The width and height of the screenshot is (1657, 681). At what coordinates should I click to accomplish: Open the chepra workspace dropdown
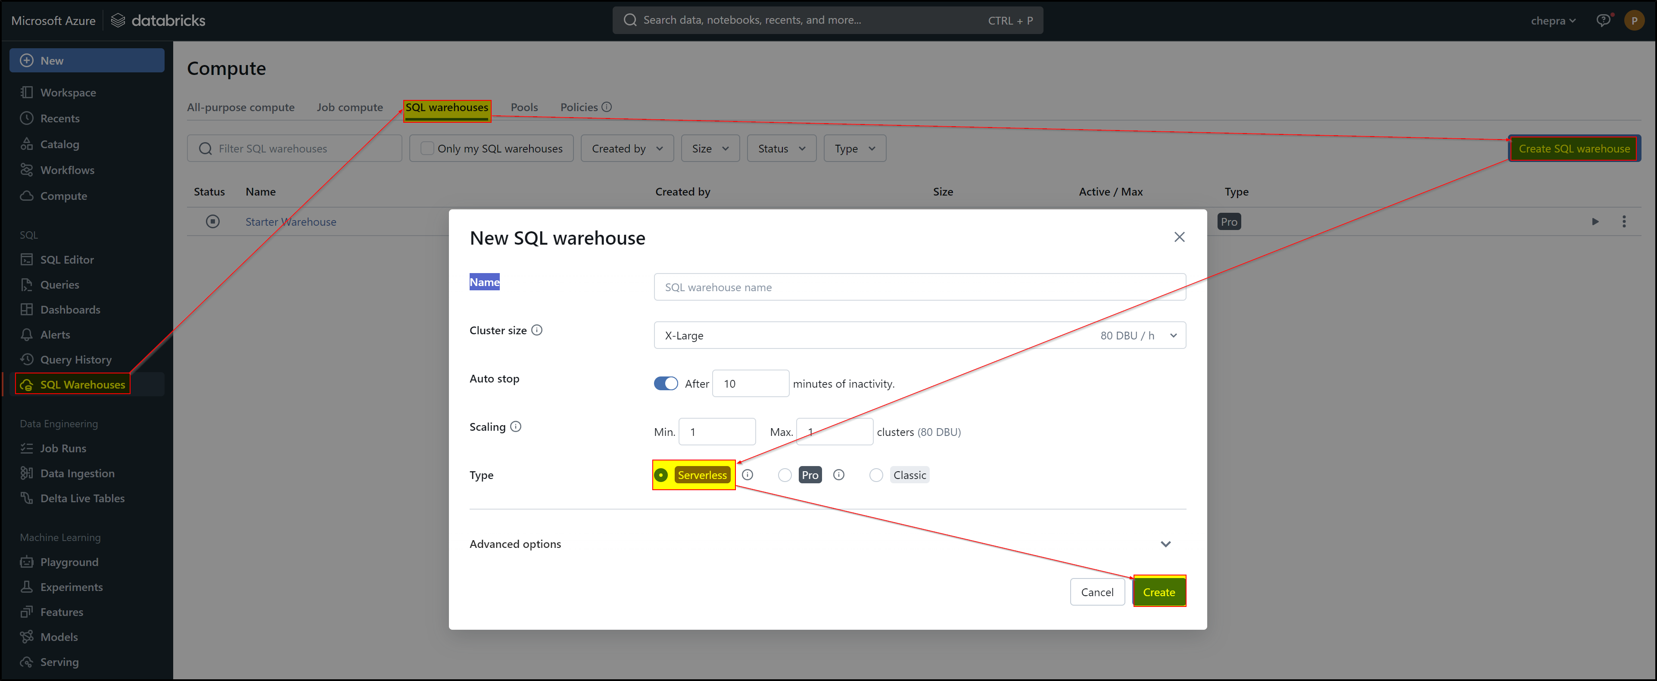pyautogui.click(x=1553, y=21)
